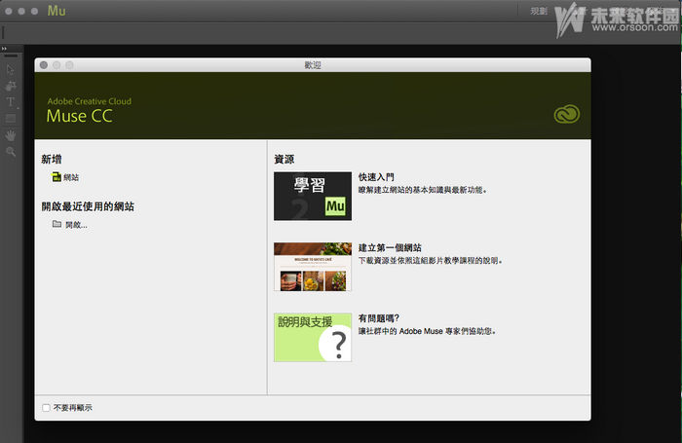Viewport: 682px width, 443px height.
Task: Open the 學習 Mu thumbnail
Action: (x=313, y=196)
